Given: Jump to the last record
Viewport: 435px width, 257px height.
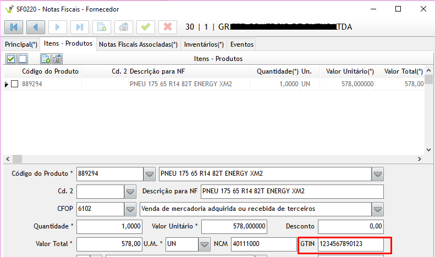Looking at the screenshot, I should (80, 27).
